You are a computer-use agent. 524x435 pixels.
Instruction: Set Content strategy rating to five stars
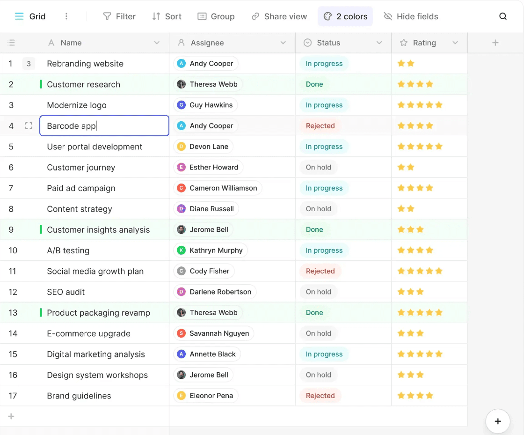(439, 209)
